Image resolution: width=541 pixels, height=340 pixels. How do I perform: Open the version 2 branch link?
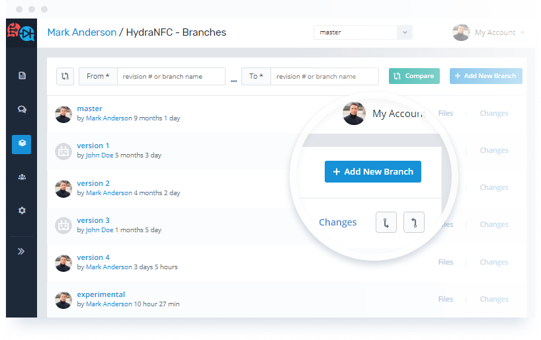pos(93,183)
